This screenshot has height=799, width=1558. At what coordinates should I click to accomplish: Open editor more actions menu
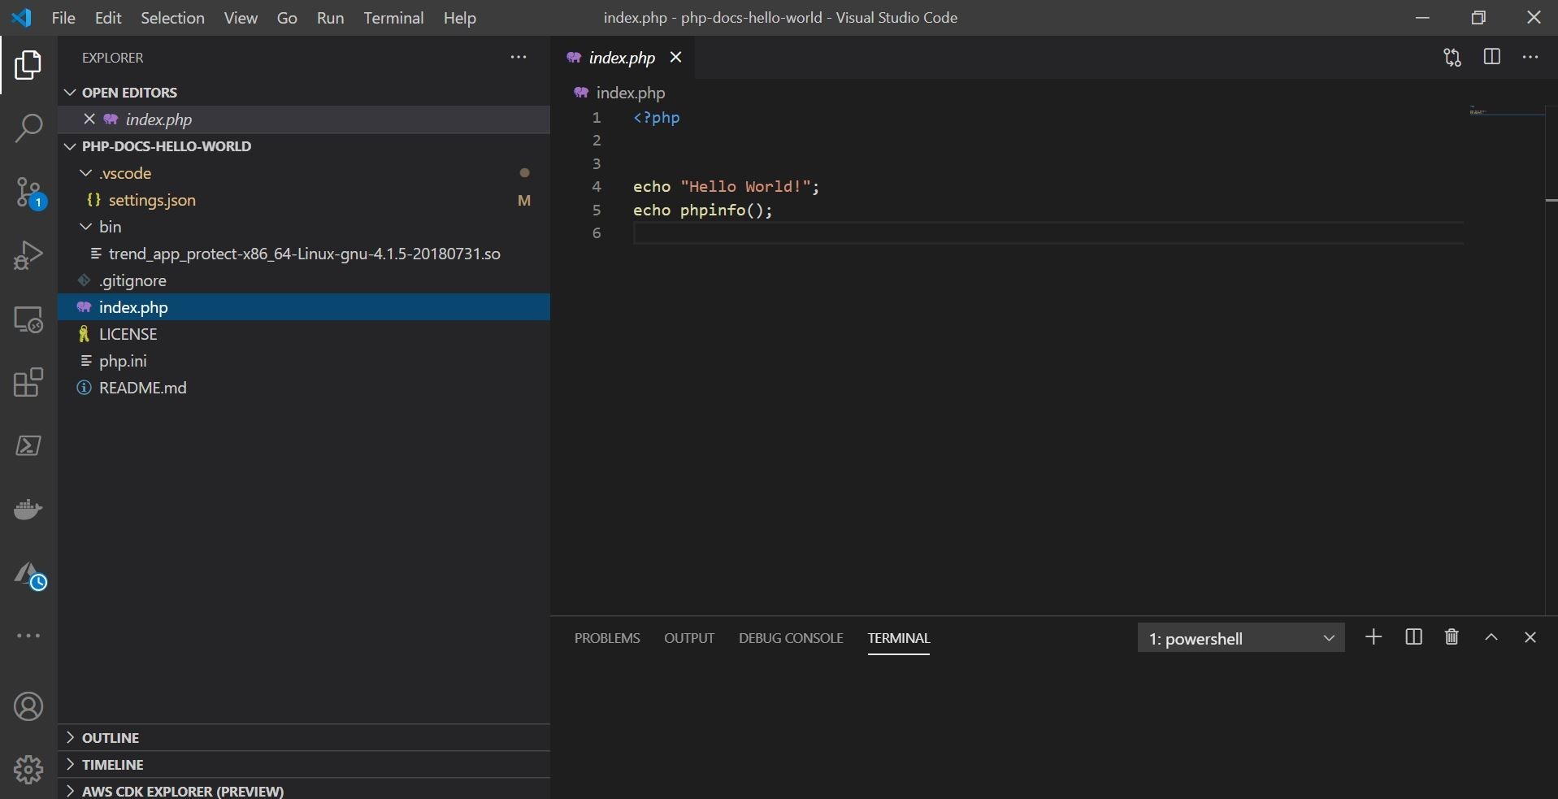(x=1530, y=58)
